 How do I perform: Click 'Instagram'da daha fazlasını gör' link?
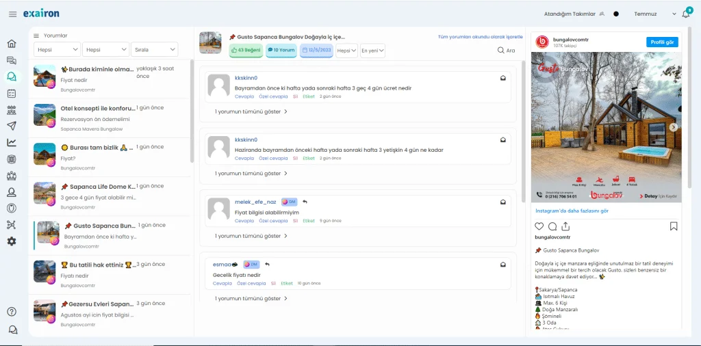click(x=572, y=211)
